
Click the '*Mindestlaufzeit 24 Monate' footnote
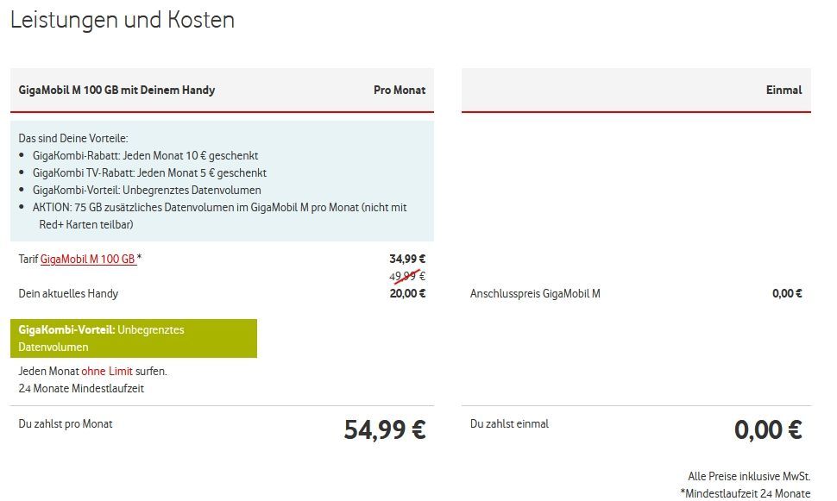(745, 493)
